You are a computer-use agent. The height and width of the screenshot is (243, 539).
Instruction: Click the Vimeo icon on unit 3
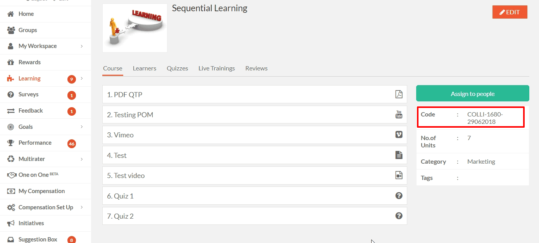(399, 135)
